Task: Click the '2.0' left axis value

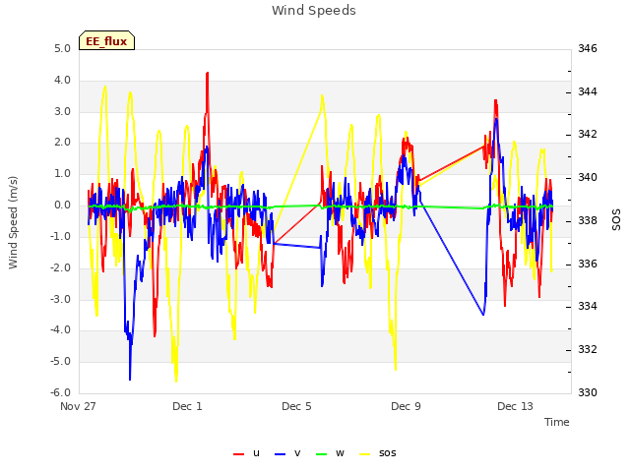Action: [62, 143]
